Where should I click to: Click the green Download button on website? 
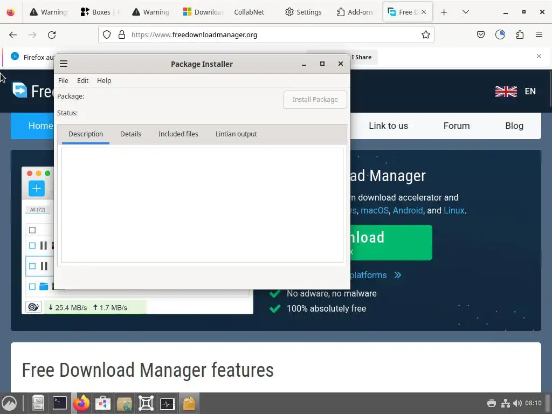pyautogui.click(x=391, y=243)
